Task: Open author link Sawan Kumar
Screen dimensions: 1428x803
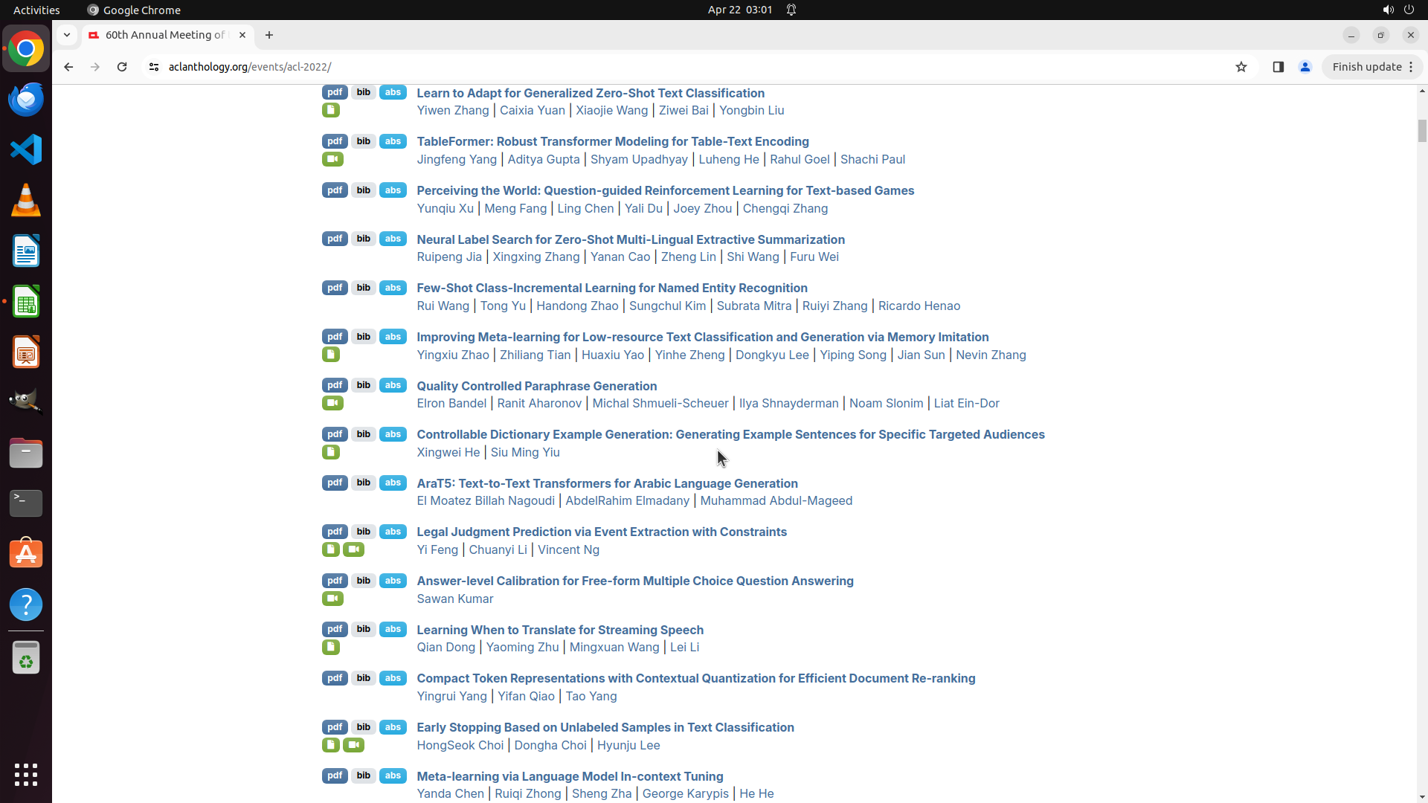Action: [454, 599]
